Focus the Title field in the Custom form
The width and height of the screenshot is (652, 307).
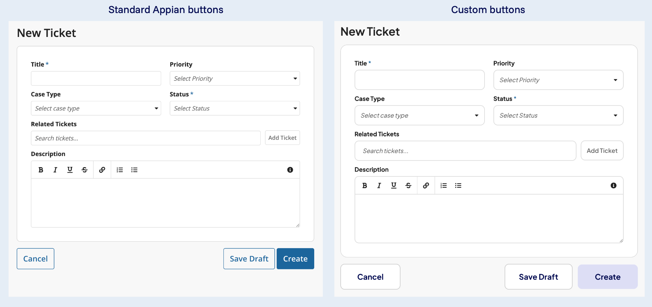pos(420,80)
